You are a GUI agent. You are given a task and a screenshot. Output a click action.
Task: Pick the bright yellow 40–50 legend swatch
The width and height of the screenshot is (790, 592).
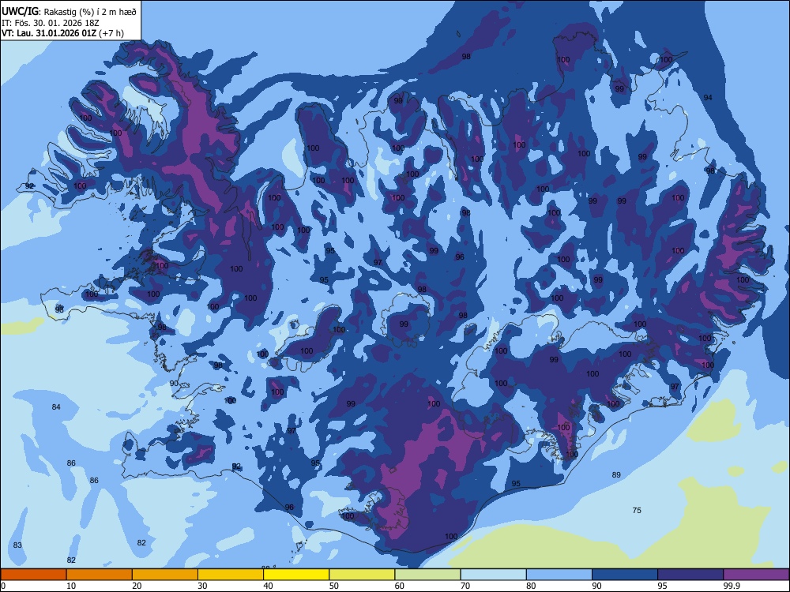(296, 575)
